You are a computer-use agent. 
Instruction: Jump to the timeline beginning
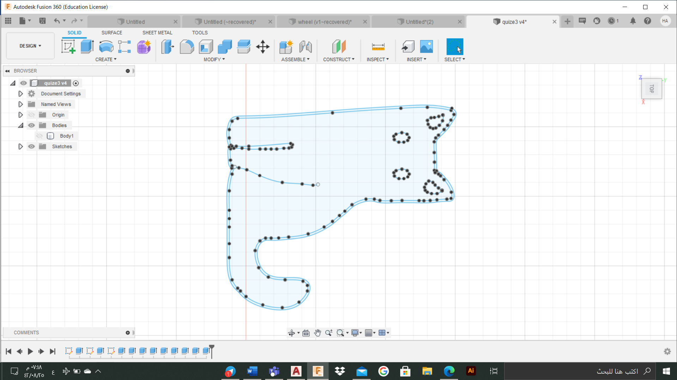(8, 351)
